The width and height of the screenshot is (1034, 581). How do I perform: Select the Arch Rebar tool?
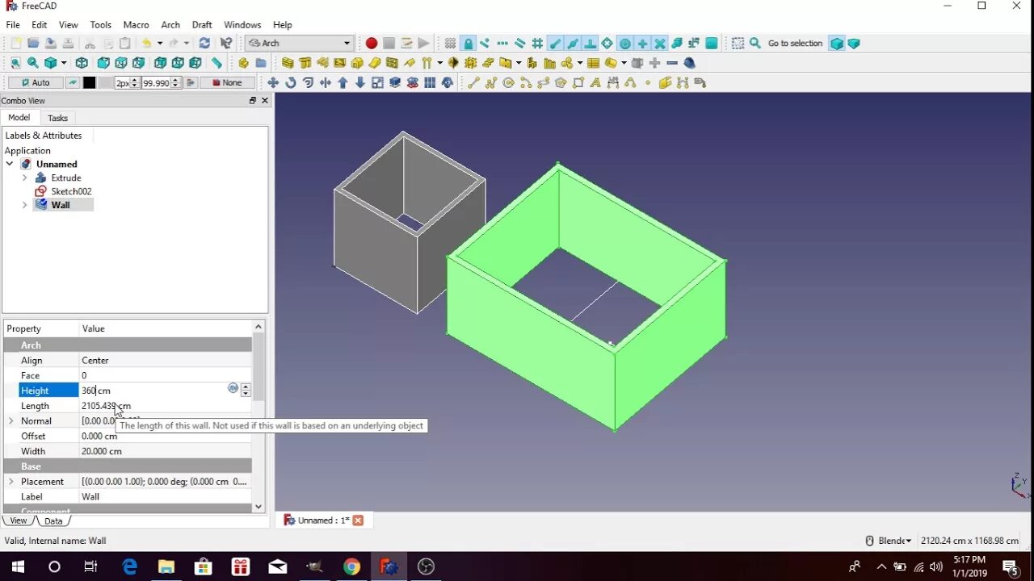322,63
